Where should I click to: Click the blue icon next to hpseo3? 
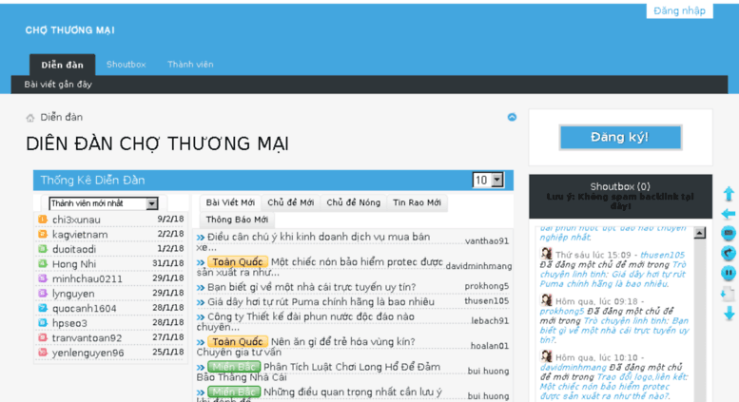tap(43, 323)
